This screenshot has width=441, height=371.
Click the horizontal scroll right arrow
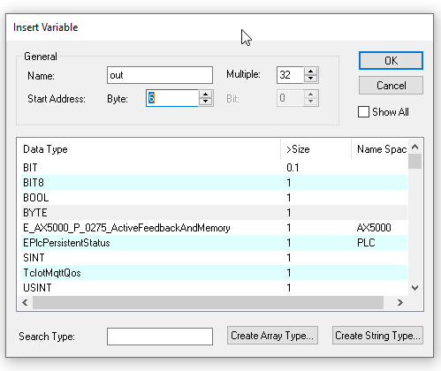click(x=399, y=302)
